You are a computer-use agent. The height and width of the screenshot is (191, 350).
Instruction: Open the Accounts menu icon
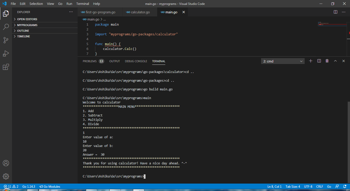(6, 163)
